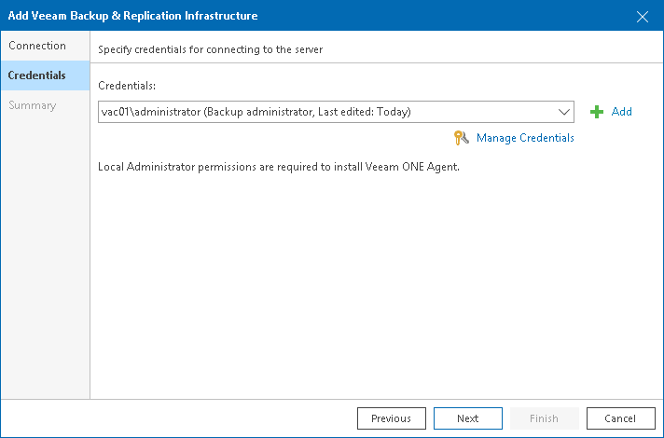The image size is (664, 438).
Task: Cancel the wizard
Action: coord(620,418)
